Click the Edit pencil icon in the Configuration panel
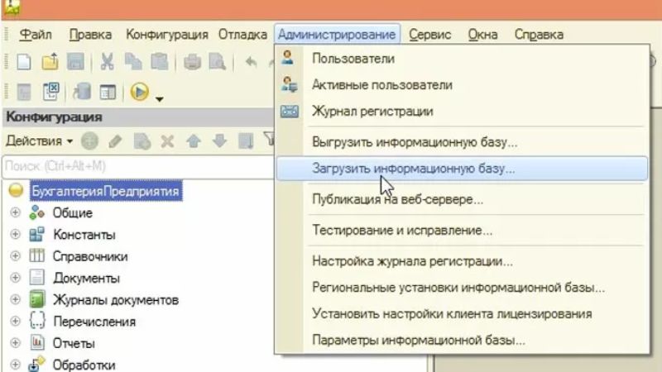The width and height of the screenshot is (662, 372). [115, 141]
